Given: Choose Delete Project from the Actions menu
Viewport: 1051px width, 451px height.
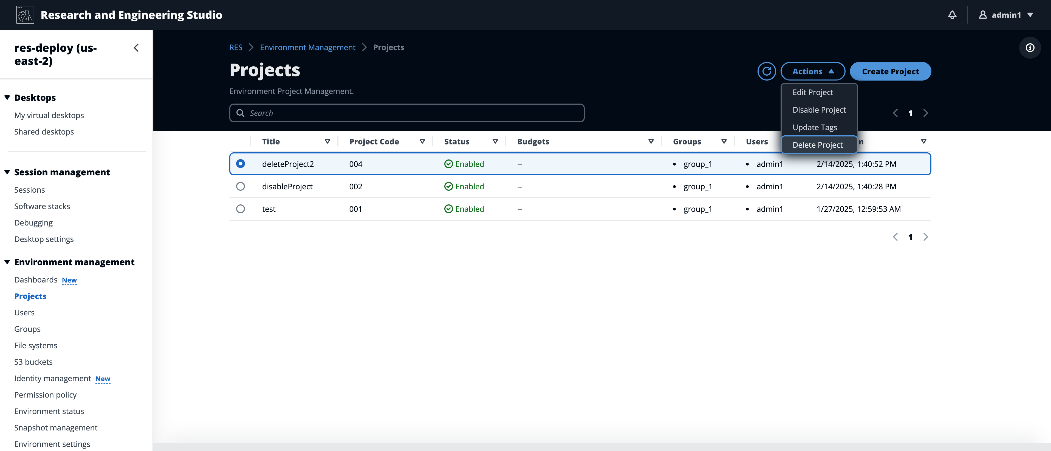Looking at the screenshot, I should pos(818,145).
